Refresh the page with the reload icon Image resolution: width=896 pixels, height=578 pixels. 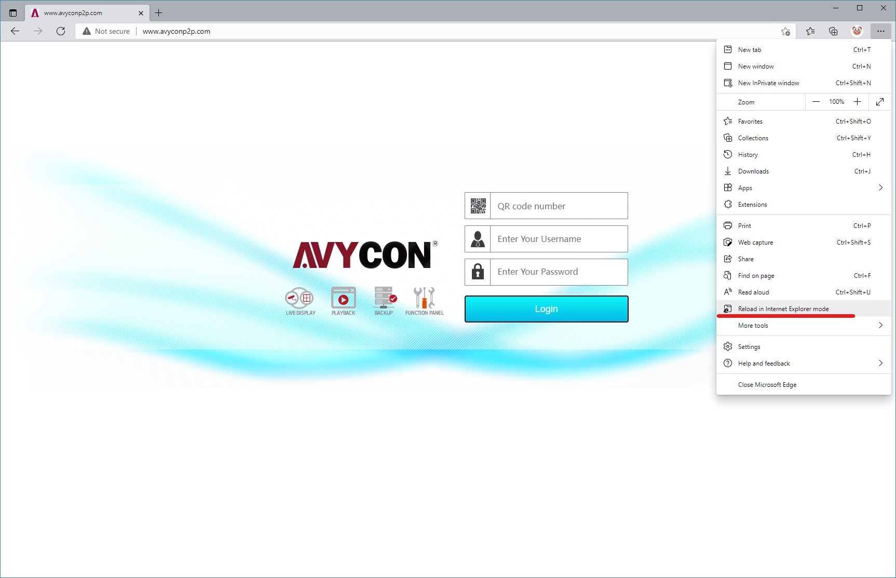point(61,31)
